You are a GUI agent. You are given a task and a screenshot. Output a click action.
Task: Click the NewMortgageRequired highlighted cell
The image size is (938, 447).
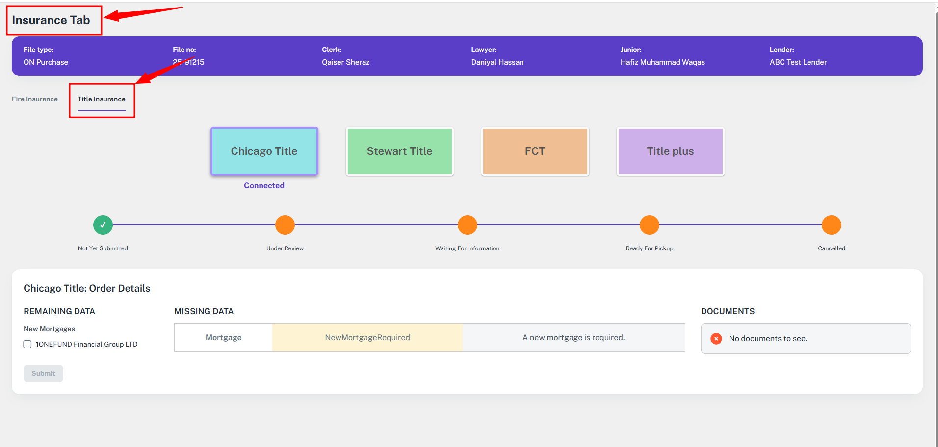[367, 338]
